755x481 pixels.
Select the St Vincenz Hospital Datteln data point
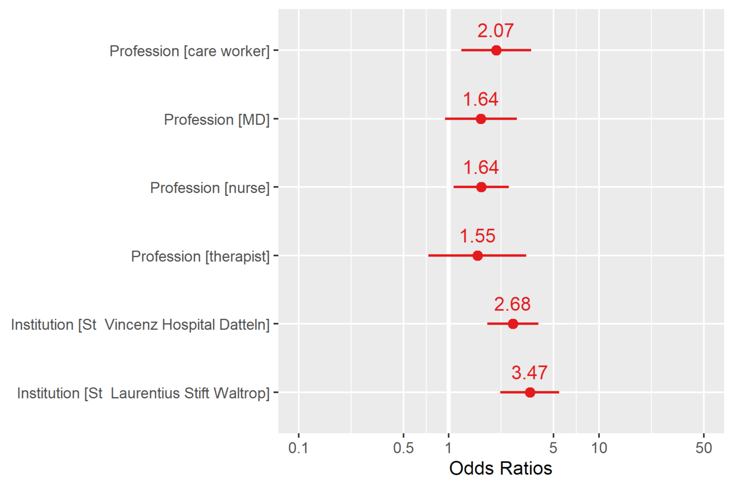(x=513, y=324)
